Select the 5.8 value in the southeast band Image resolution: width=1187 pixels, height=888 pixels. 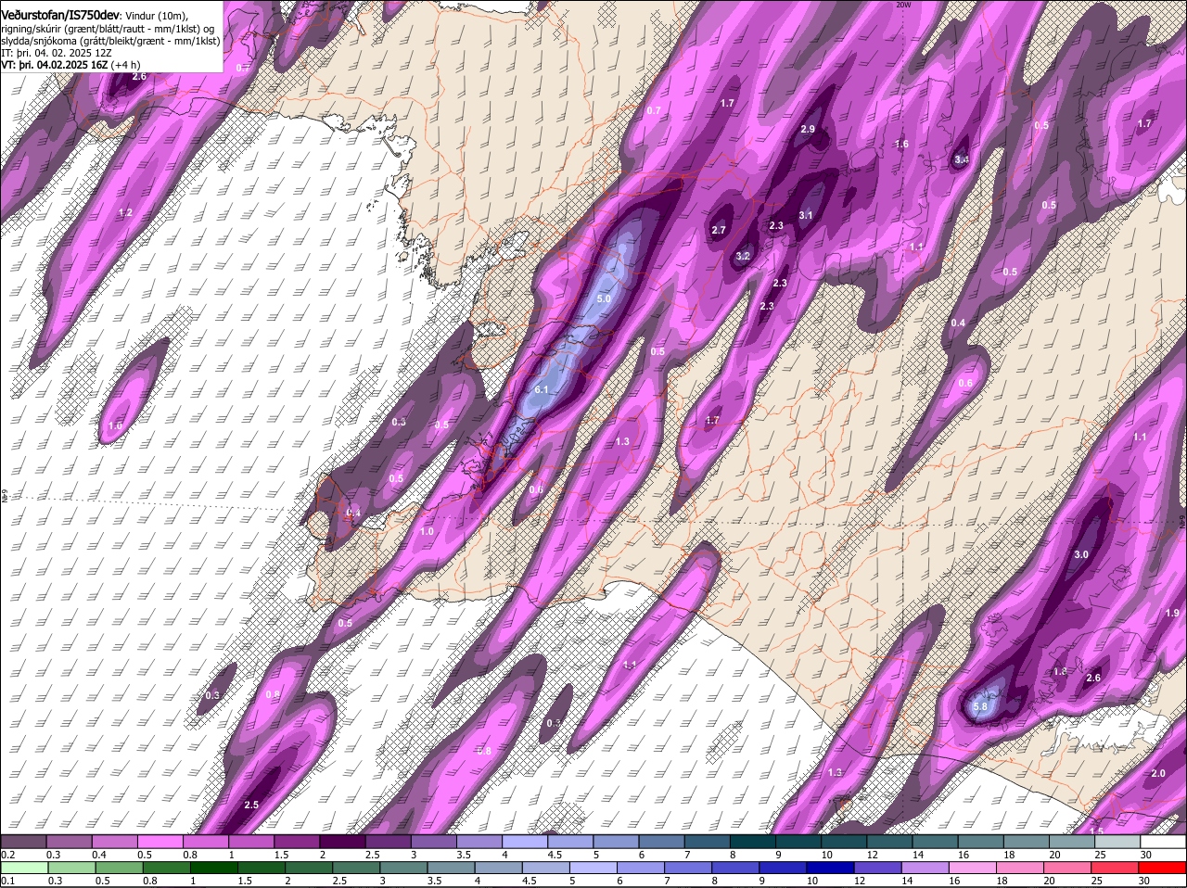[x=981, y=708]
